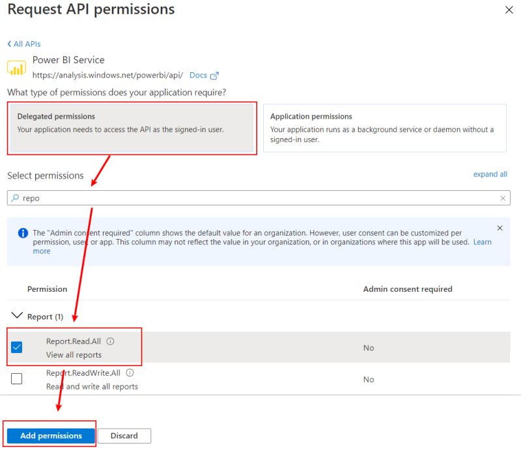The height and width of the screenshot is (452, 521).
Task: Click the Report.ReadWrite.All permission name
Action: [83, 373]
